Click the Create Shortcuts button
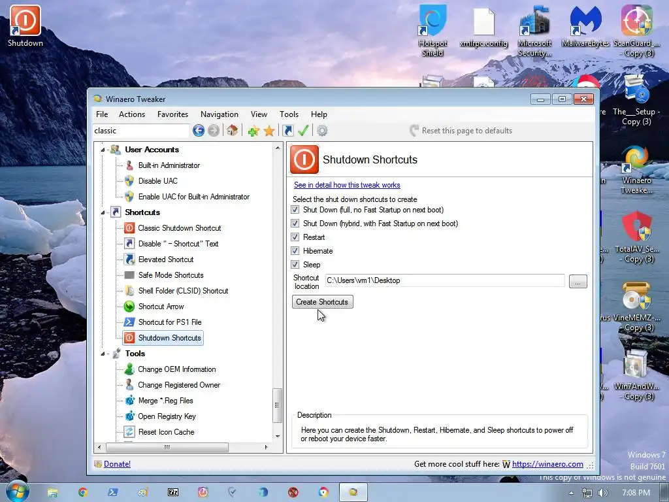669x502 pixels. point(323,302)
